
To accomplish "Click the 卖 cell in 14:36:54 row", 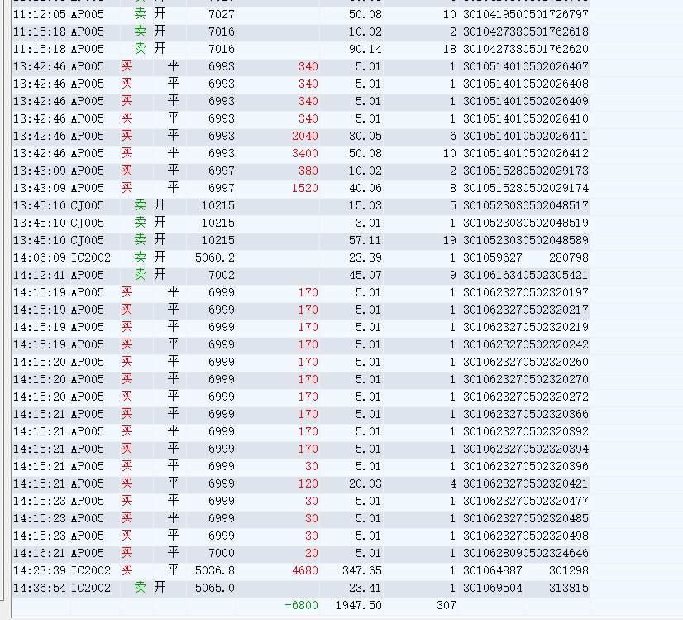I will coord(140,587).
